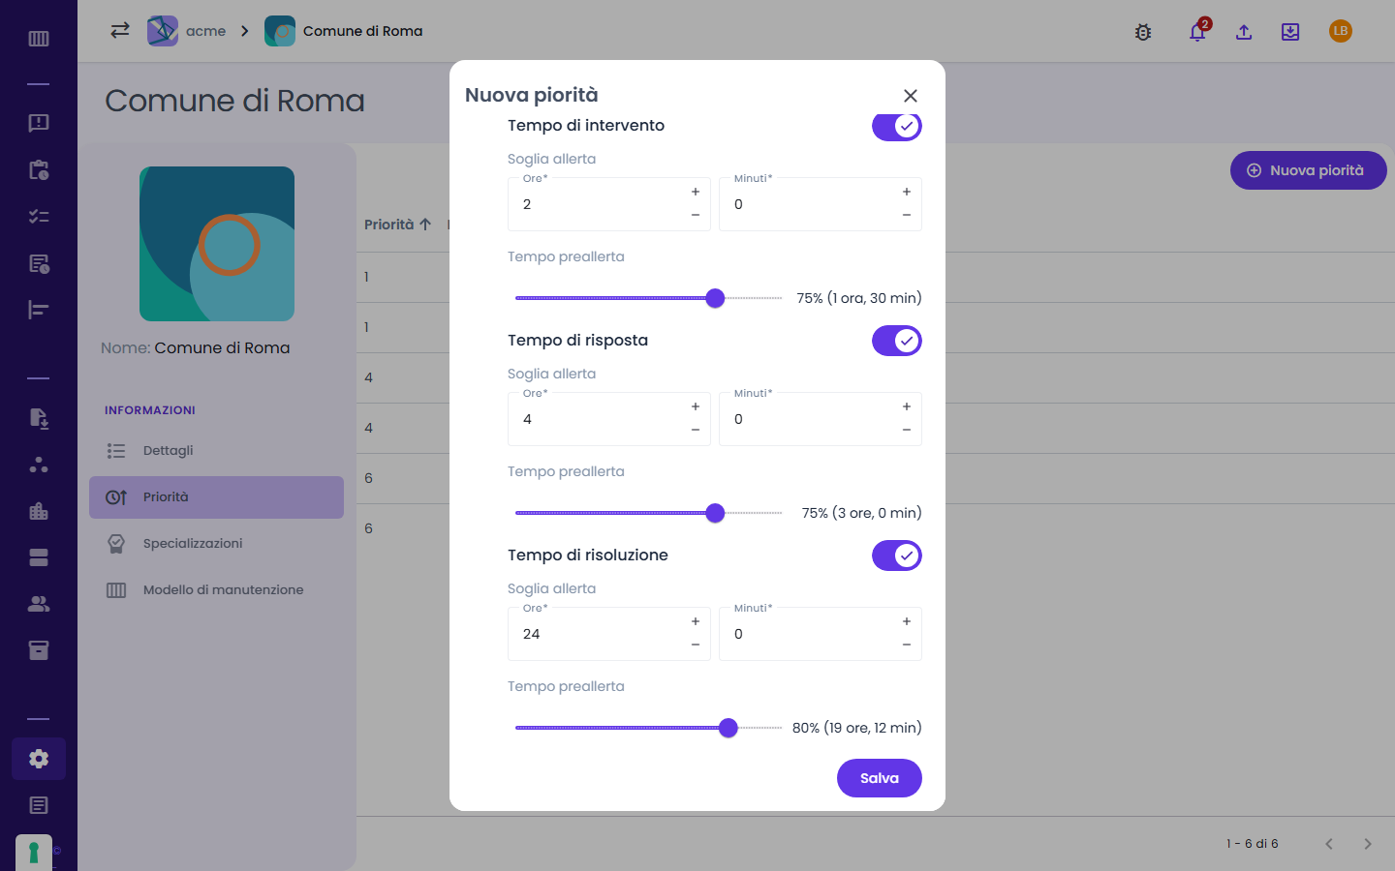The height and width of the screenshot is (871, 1395).
Task: Click the Tempo di risposta prealert slider handle
Action: coord(715,513)
